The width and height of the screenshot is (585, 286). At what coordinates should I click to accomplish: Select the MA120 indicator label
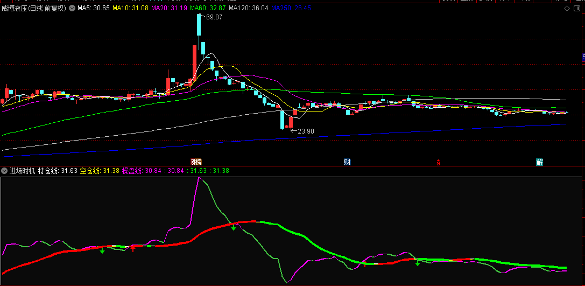tap(248, 9)
